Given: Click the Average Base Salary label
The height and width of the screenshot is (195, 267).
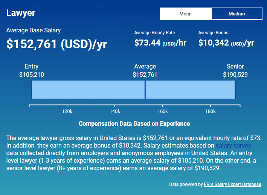Looking at the screenshot, I should tap(34, 30).
